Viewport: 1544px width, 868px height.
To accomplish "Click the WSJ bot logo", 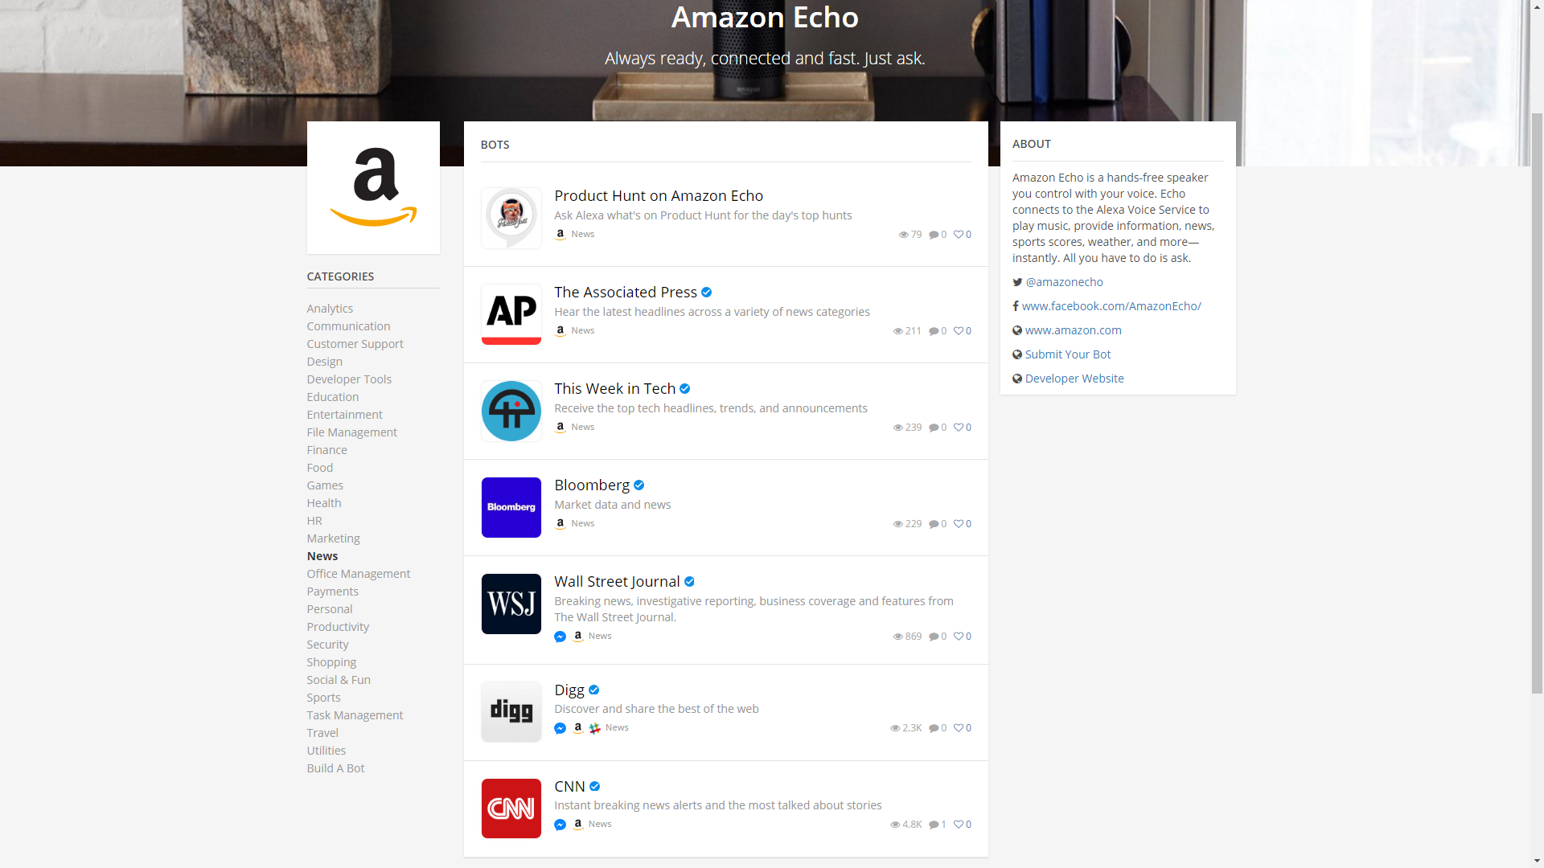I will coord(511,604).
